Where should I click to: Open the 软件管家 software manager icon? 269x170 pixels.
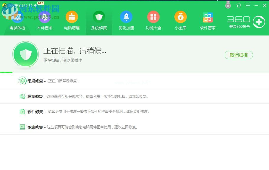(x=208, y=17)
